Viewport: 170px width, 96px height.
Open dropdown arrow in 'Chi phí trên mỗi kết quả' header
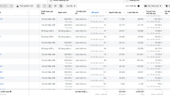[x=162, y=13]
